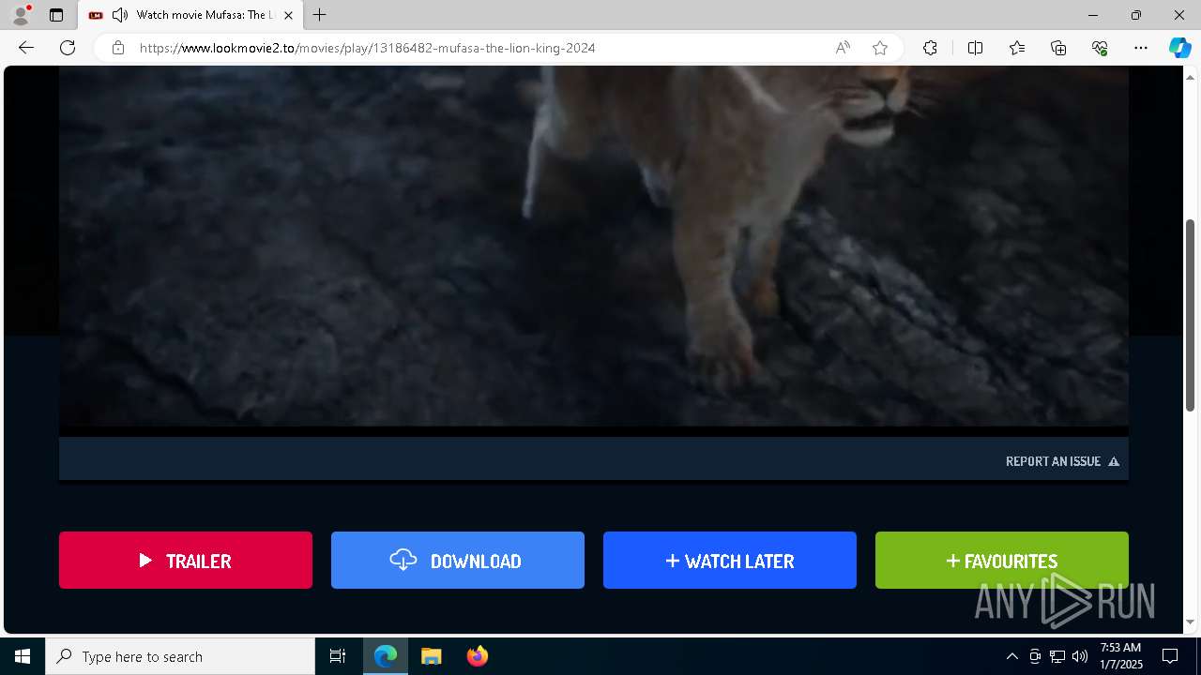Viewport: 1201px width, 675px height.
Task: Click scrollbar down arrow
Action: point(1190,622)
